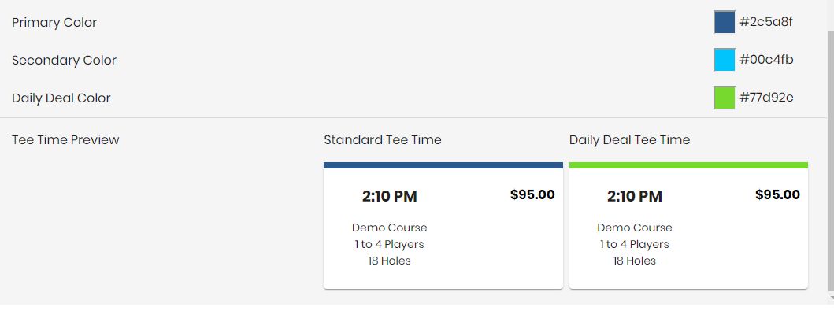834x311 pixels.
Task: Click the #77d92e hex value
Action: pos(766,98)
